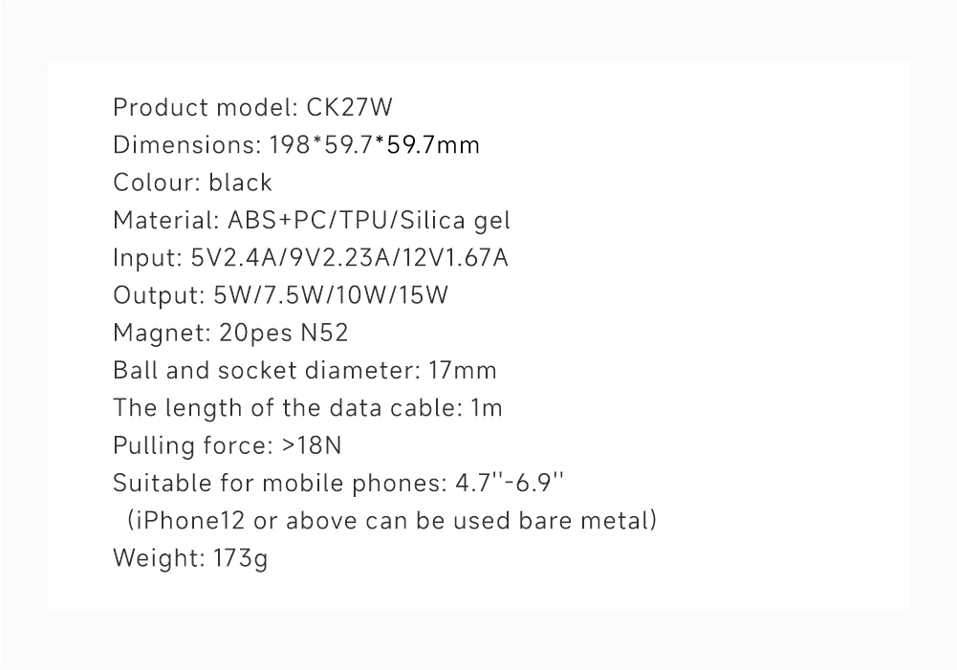Click the N52 magnet grade
This screenshot has width=957, height=670.
(x=325, y=333)
